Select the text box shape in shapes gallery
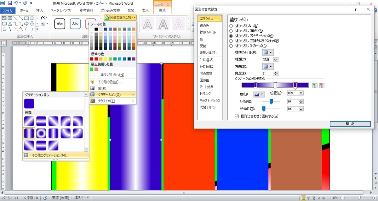The image size is (378, 201). [x=4, y=18]
